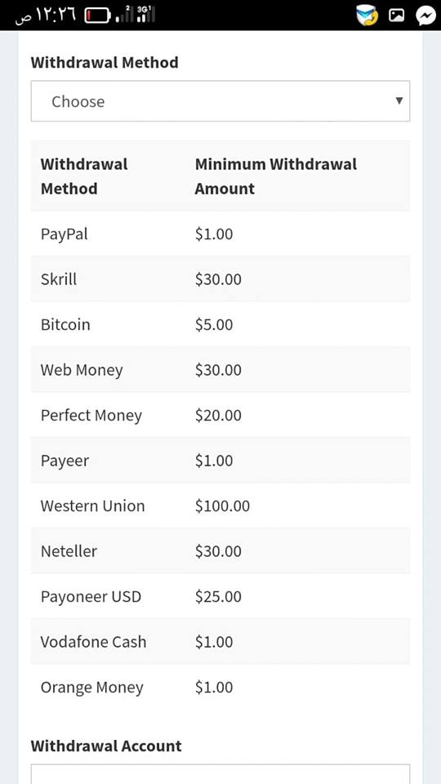
Task: Tap the Messenger notification icon
Action: [425, 16]
